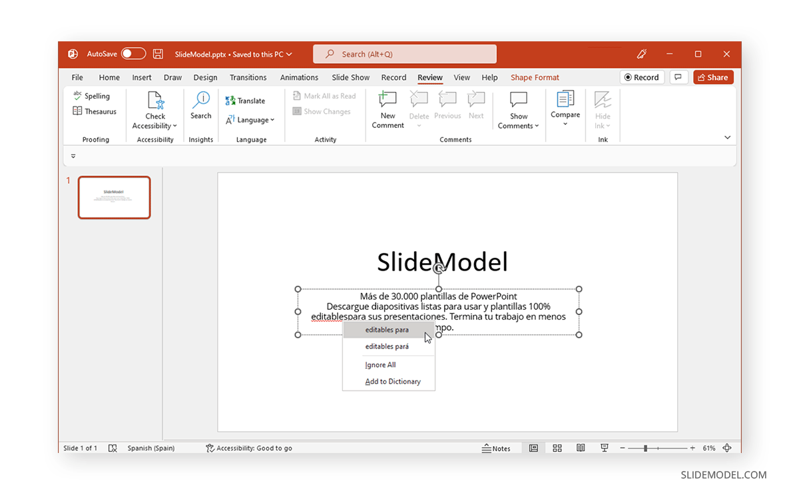The height and width of the screenshot is (495, 799).
Task: Open the Language dropdown
Action: [251, 120]
